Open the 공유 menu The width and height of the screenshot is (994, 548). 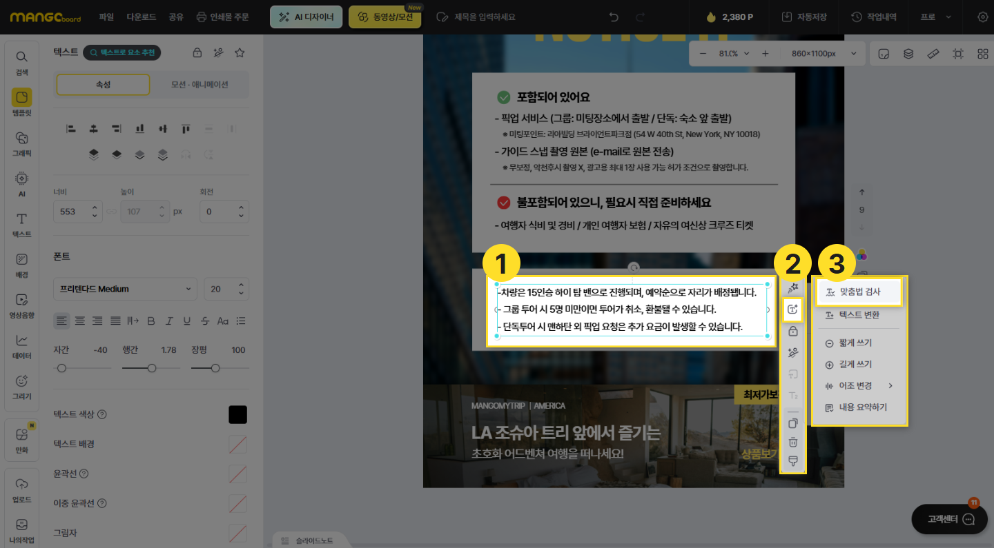(x=176, y=17)
